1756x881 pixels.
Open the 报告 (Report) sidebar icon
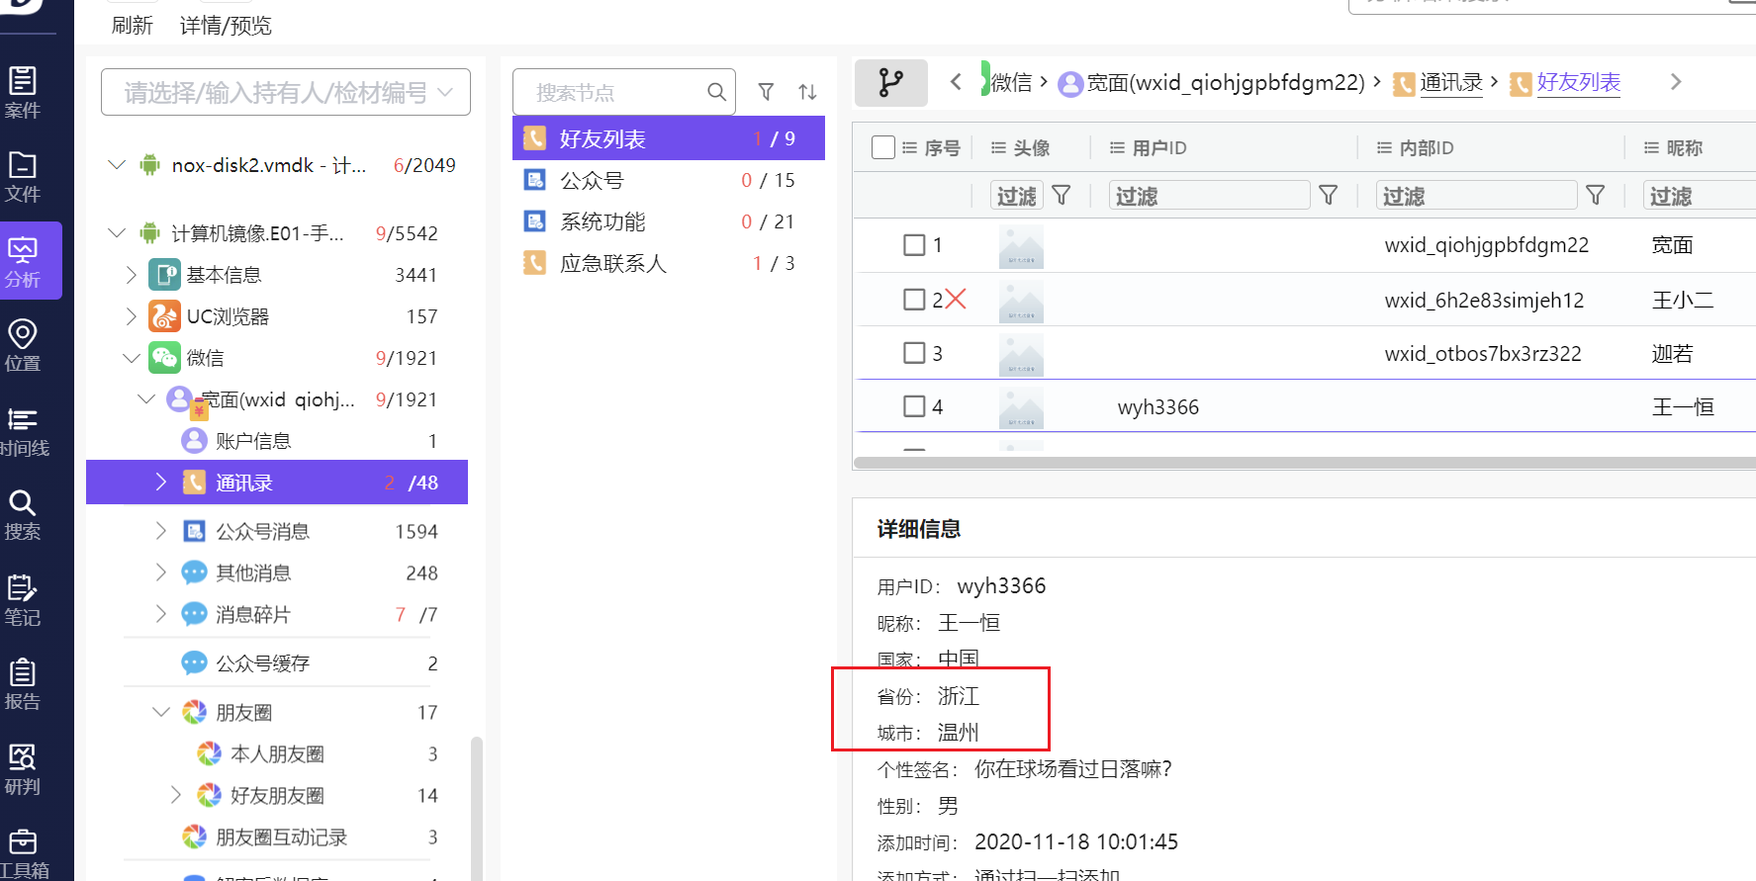click(23, 684)
